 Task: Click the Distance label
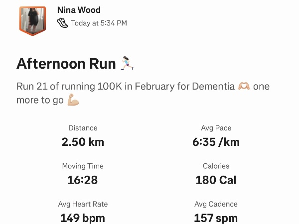(x=83, y=128)
